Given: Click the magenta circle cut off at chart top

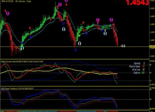Looking at the screenshot, I should pos(66,1).
